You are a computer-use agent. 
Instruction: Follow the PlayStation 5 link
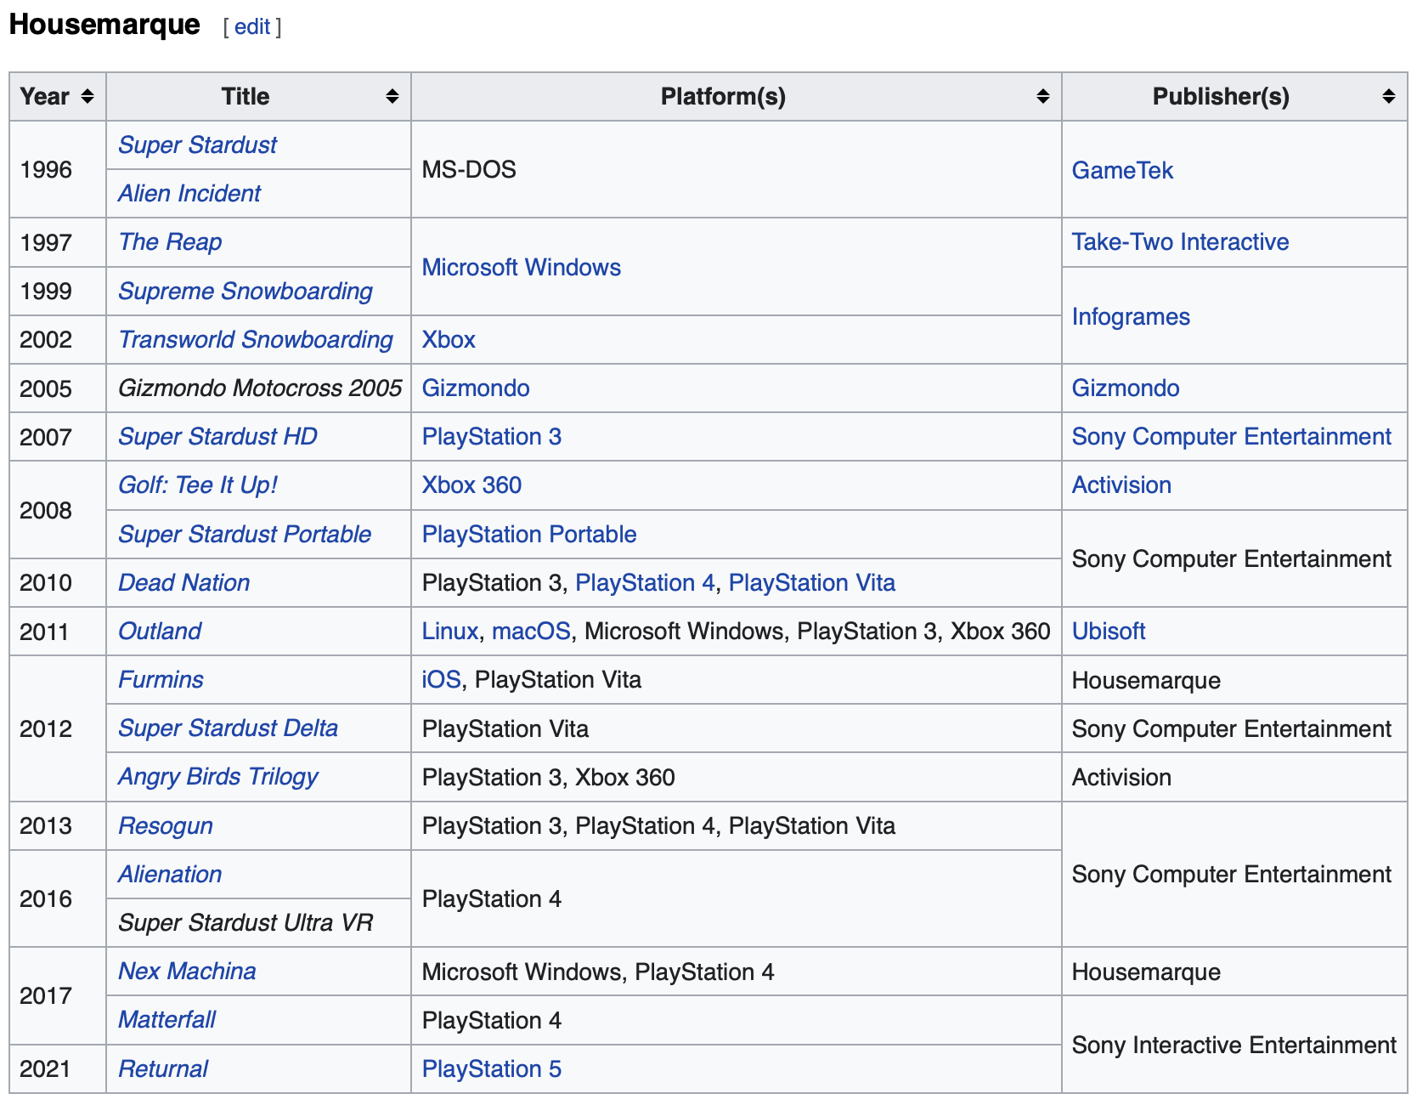pyautogui.click(x=491, y=1068)
